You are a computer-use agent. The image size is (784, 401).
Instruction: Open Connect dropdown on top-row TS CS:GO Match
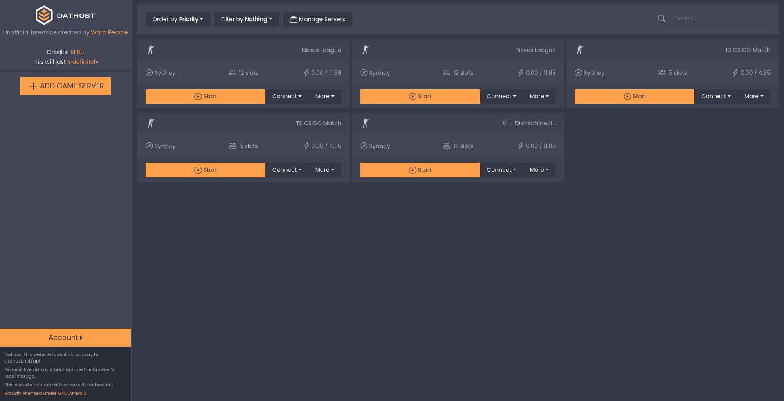(716, 96)
